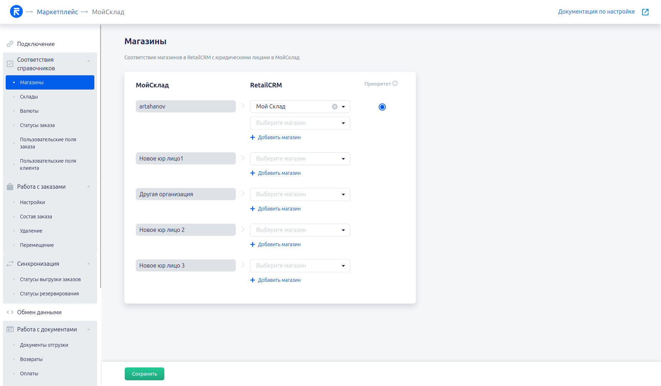Image resolution: width=661 pixels, height=386 pixels.
Task: Open Обмен данными with code icon
Action: 10,312
